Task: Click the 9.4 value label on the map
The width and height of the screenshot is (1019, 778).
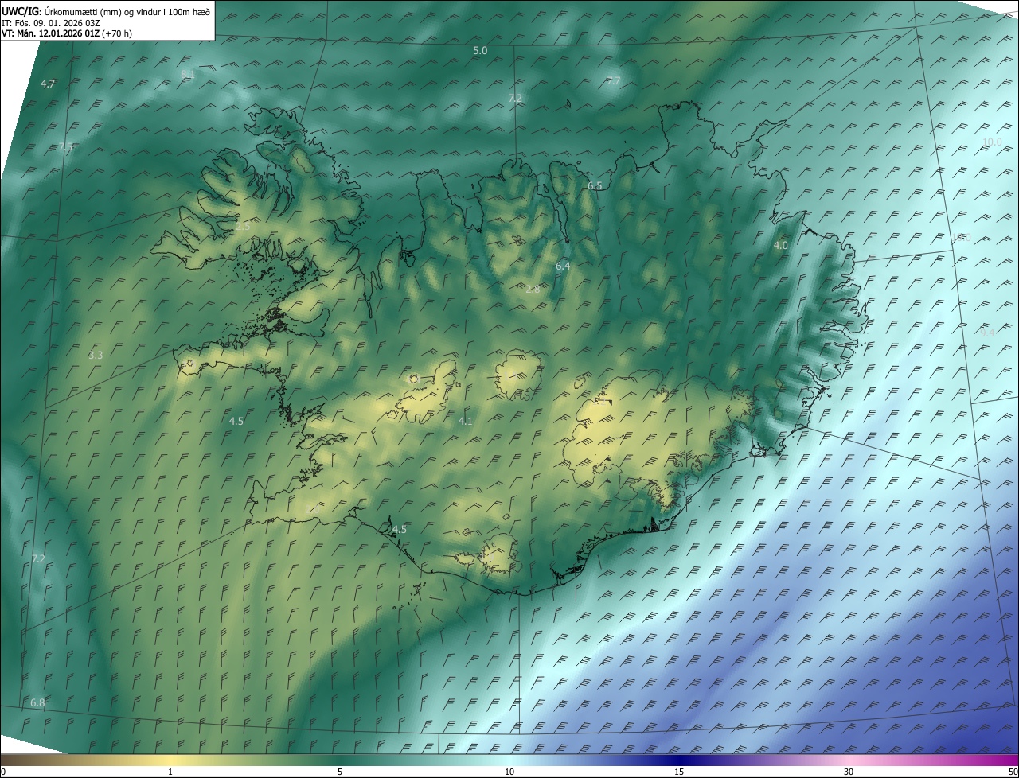Action: point(987,333)
